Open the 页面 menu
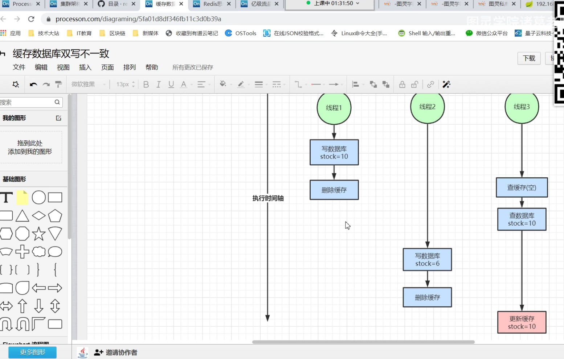The height and width of the screenshot is (359, 564). pos(107,67)
